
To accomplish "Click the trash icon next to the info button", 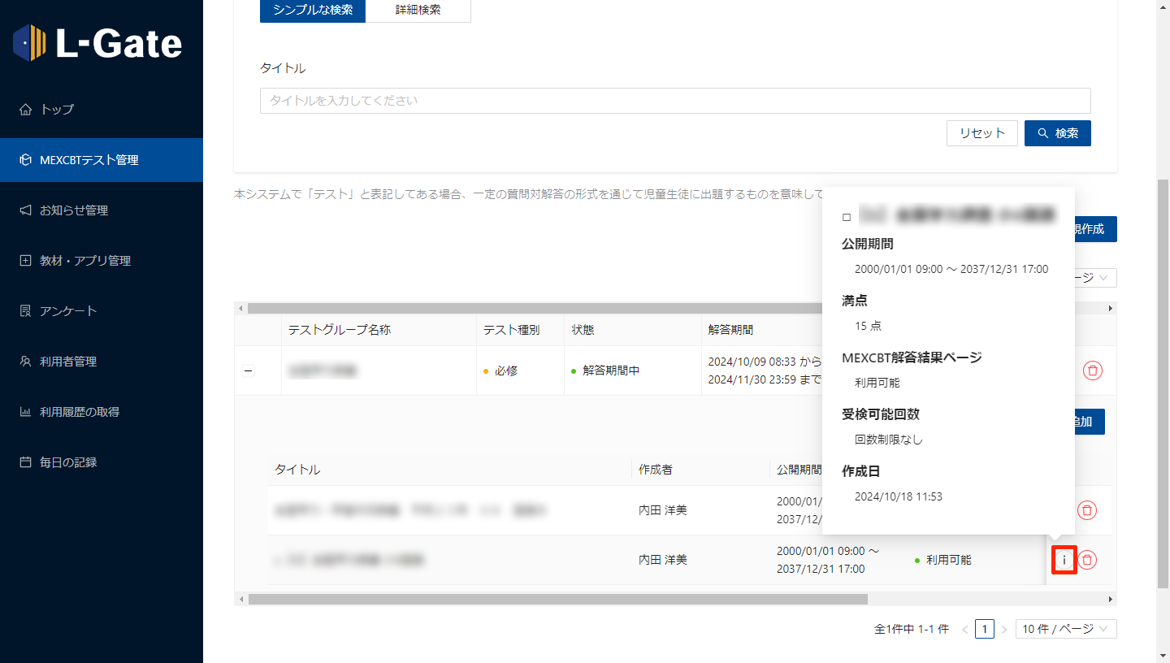I will click(1087, 560).
